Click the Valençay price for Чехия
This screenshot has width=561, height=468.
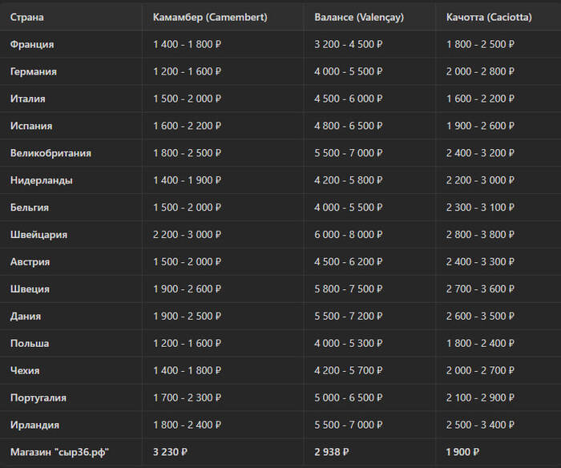point(349,371)
